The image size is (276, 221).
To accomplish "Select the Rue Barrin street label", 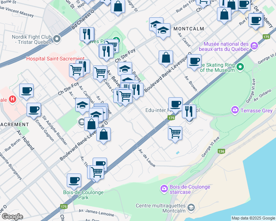I will pos(13,145).
